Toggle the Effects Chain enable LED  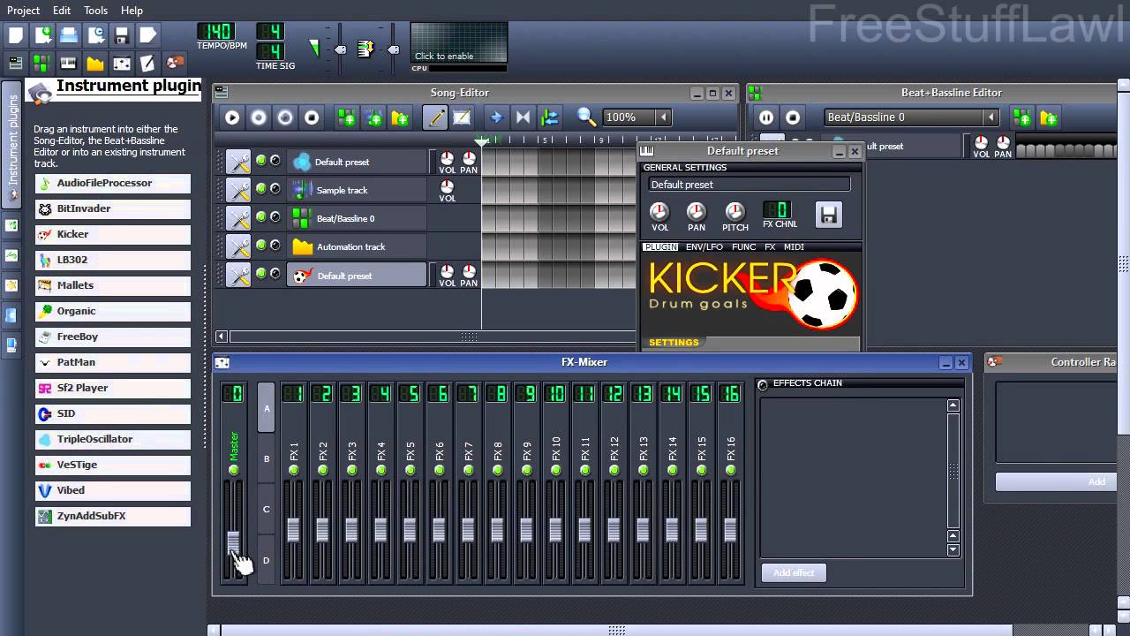pos(763,384)
